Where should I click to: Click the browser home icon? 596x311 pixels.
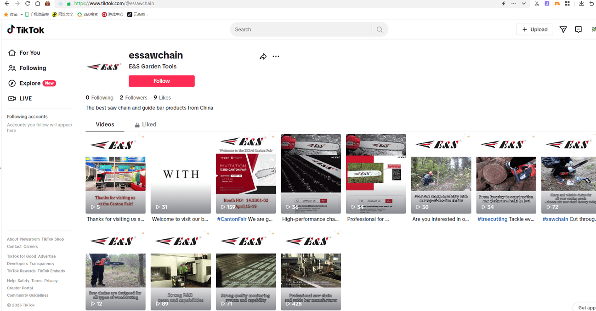pyautogui.click(x=38, y=3)
